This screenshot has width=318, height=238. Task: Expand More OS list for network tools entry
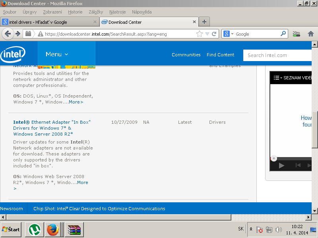[x=76, y=102]
